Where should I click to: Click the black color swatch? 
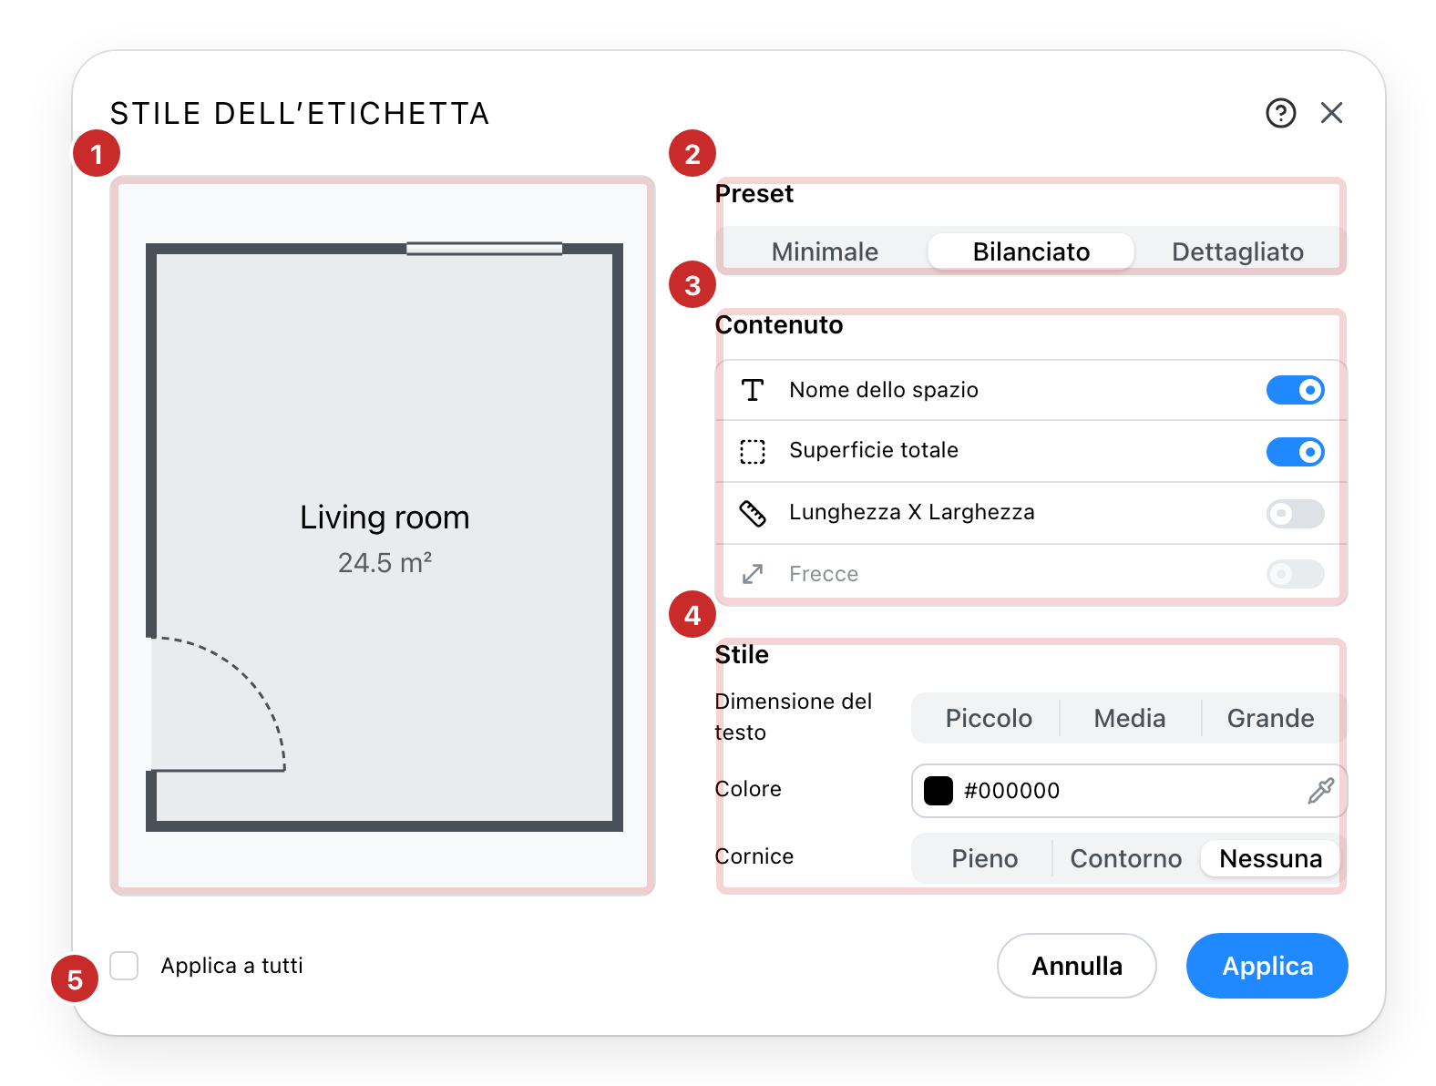tap(938, 790)
